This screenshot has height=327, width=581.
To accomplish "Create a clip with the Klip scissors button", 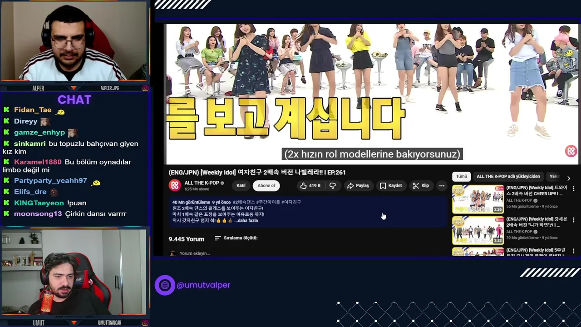I will tap(421, 186).
